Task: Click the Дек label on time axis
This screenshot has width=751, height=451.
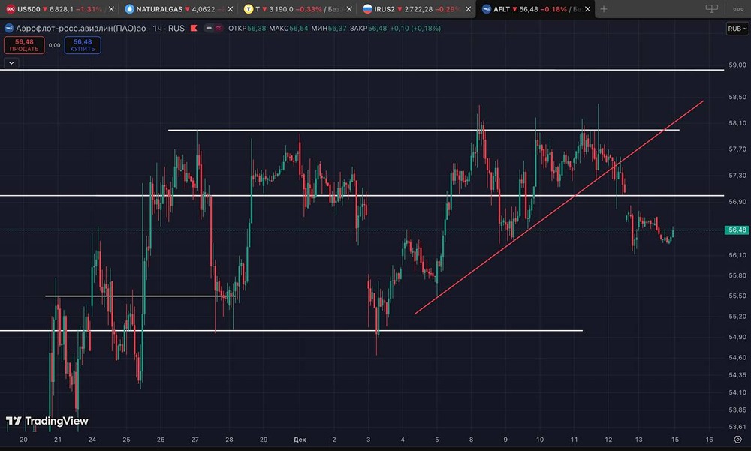Action: (x=300, y=440)
